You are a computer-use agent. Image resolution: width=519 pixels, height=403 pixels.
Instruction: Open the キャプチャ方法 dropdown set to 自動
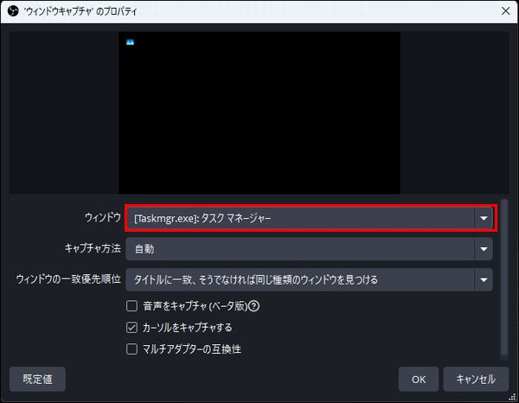click(309, 249)
